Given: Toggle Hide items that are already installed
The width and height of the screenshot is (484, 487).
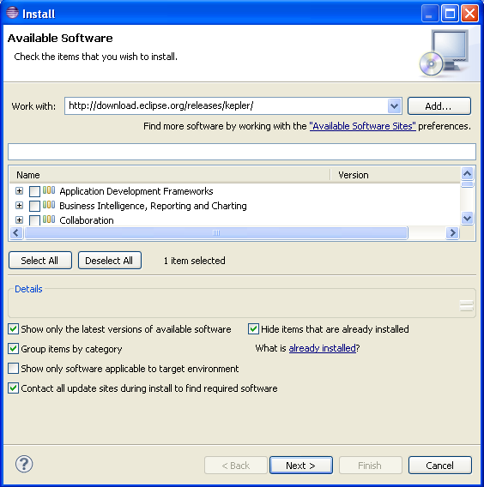Looking at the screenshot, I should point(253,329).
